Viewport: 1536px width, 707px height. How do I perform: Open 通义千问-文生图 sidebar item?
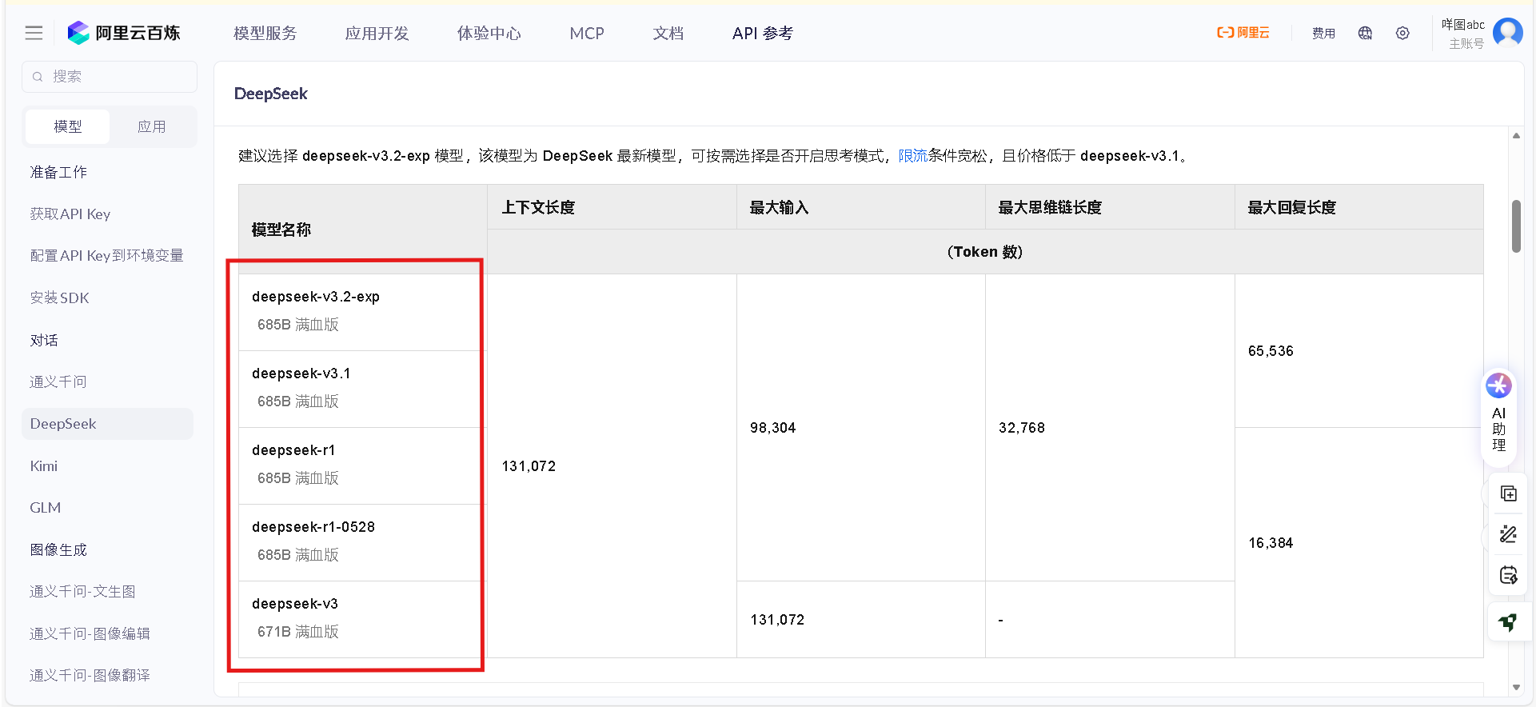coord(83,591)
